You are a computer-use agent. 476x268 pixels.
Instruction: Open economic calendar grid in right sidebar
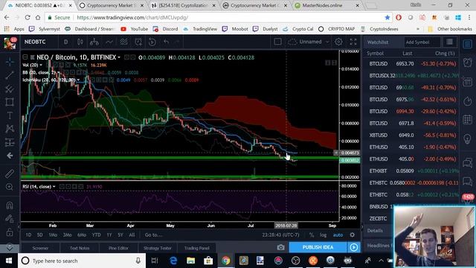coord(468,119)
